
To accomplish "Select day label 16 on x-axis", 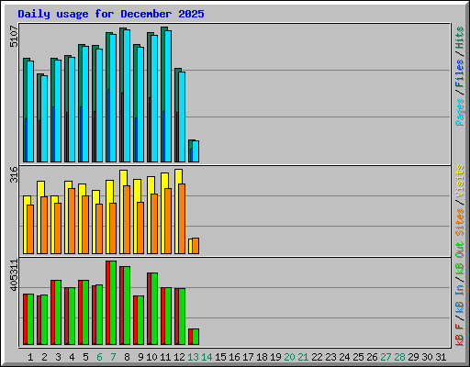I will tap(234, 357).
